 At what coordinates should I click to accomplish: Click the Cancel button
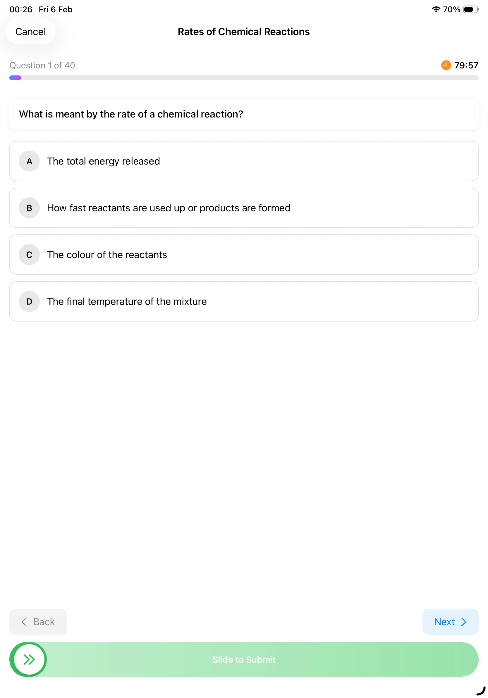coord(30,31)
